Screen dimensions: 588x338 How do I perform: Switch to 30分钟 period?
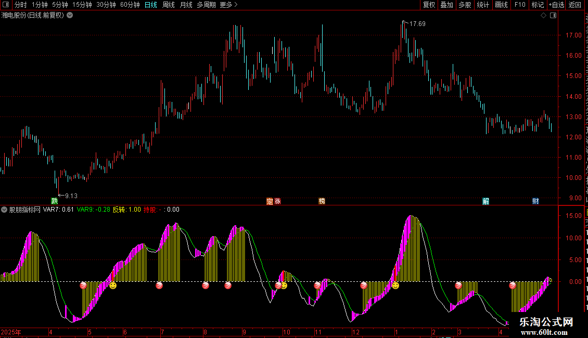[x=106, y=5]
